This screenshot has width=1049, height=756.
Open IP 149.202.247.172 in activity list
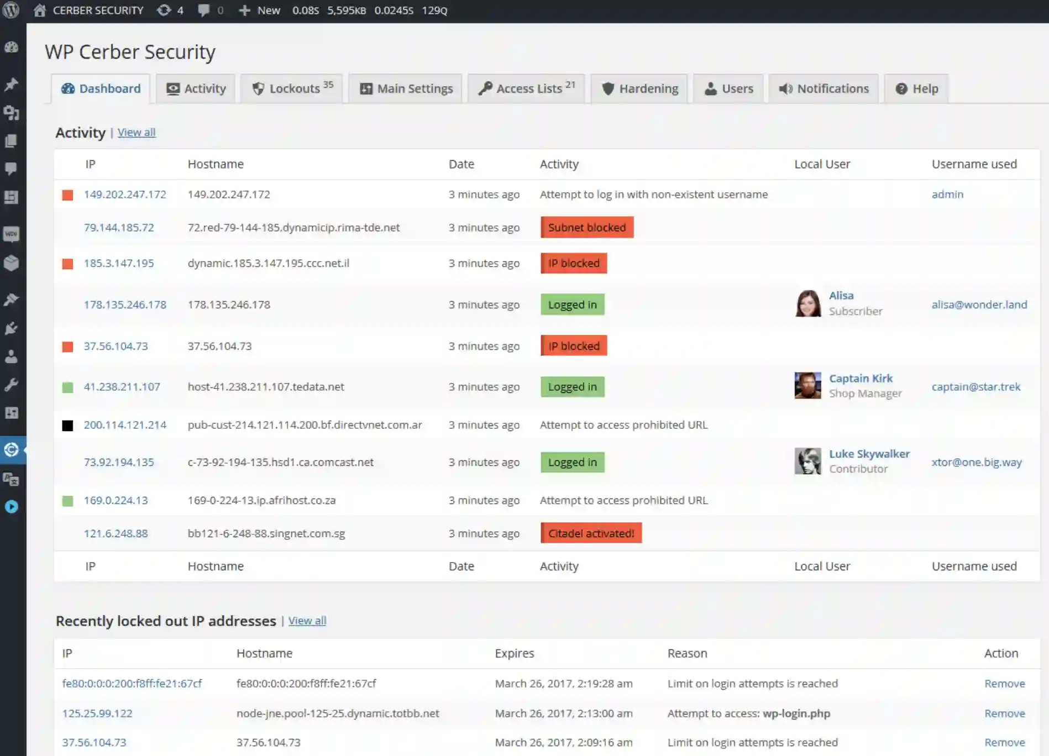(125, 194)
